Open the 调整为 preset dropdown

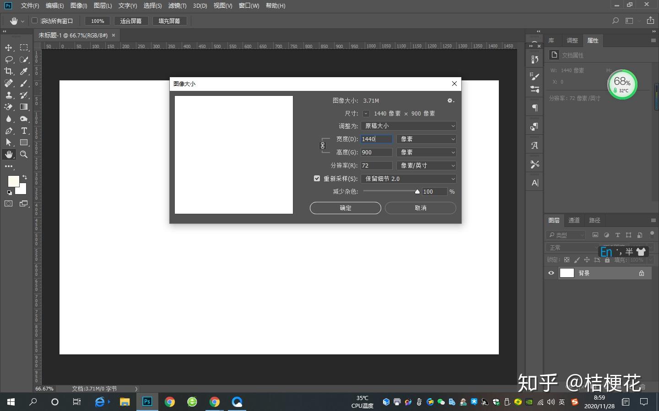(409, 126)
